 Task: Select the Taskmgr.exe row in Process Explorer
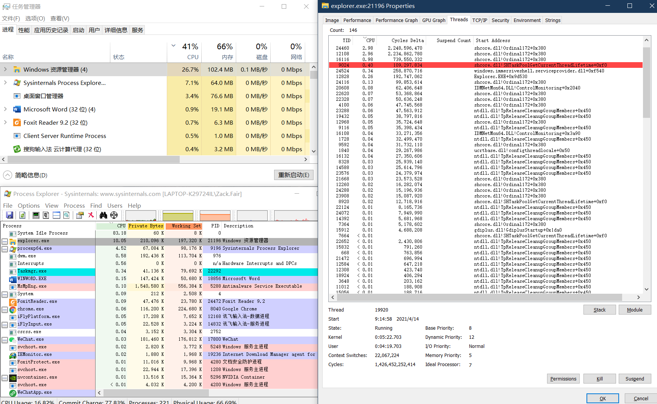(159, 271)
